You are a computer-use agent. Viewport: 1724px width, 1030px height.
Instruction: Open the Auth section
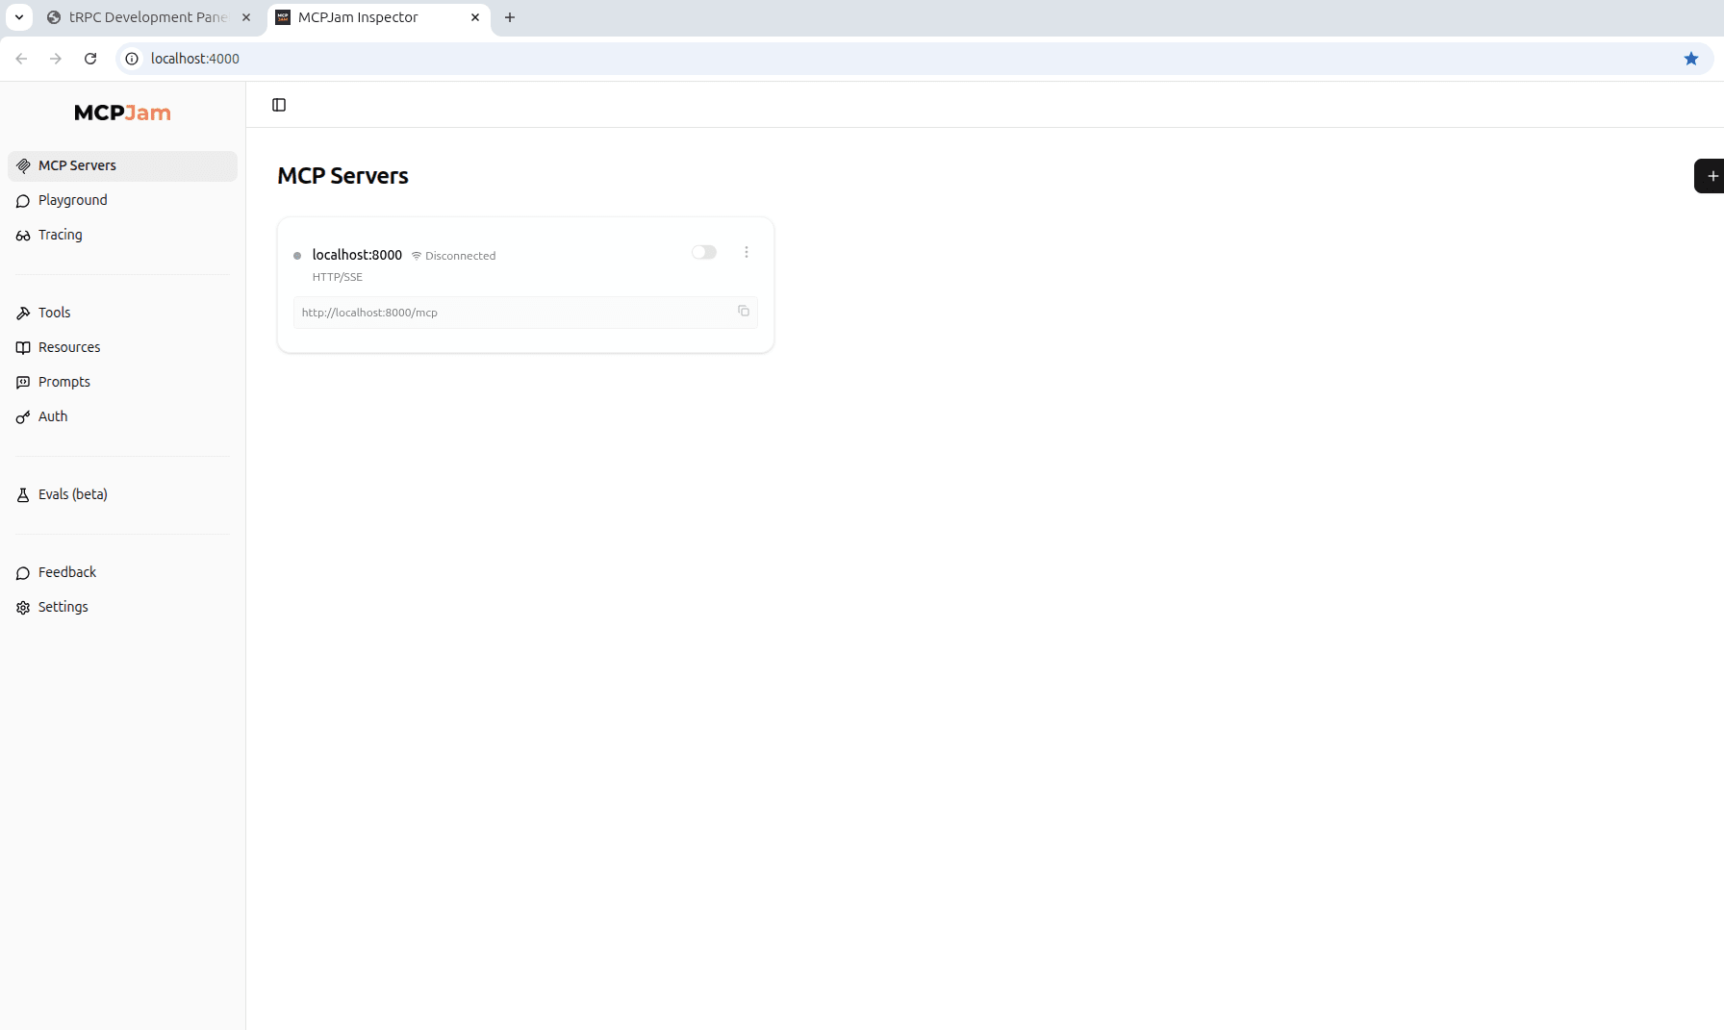pyautogui.click(x=122, y=416)
